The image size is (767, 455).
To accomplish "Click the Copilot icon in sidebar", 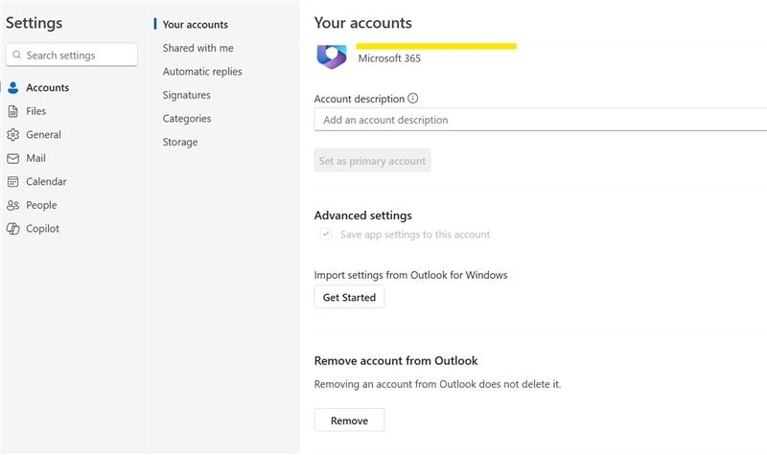I will click(13, 229).
